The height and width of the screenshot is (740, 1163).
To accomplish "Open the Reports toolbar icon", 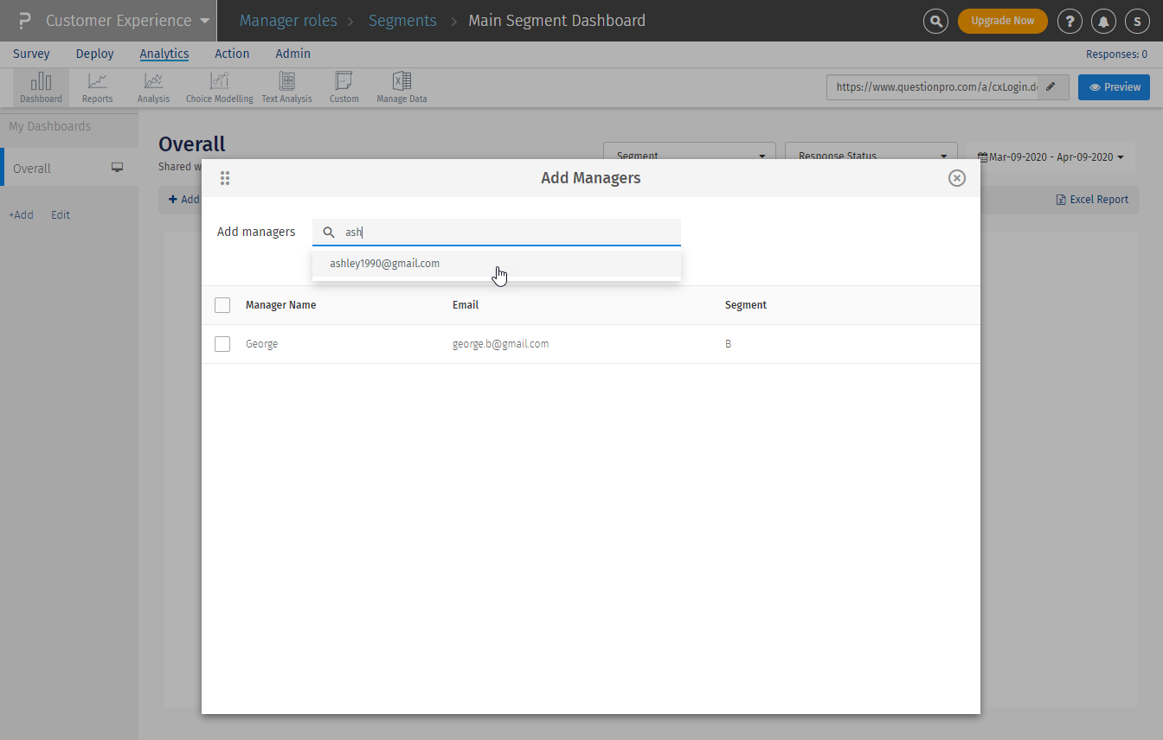I will click(97, 88).
